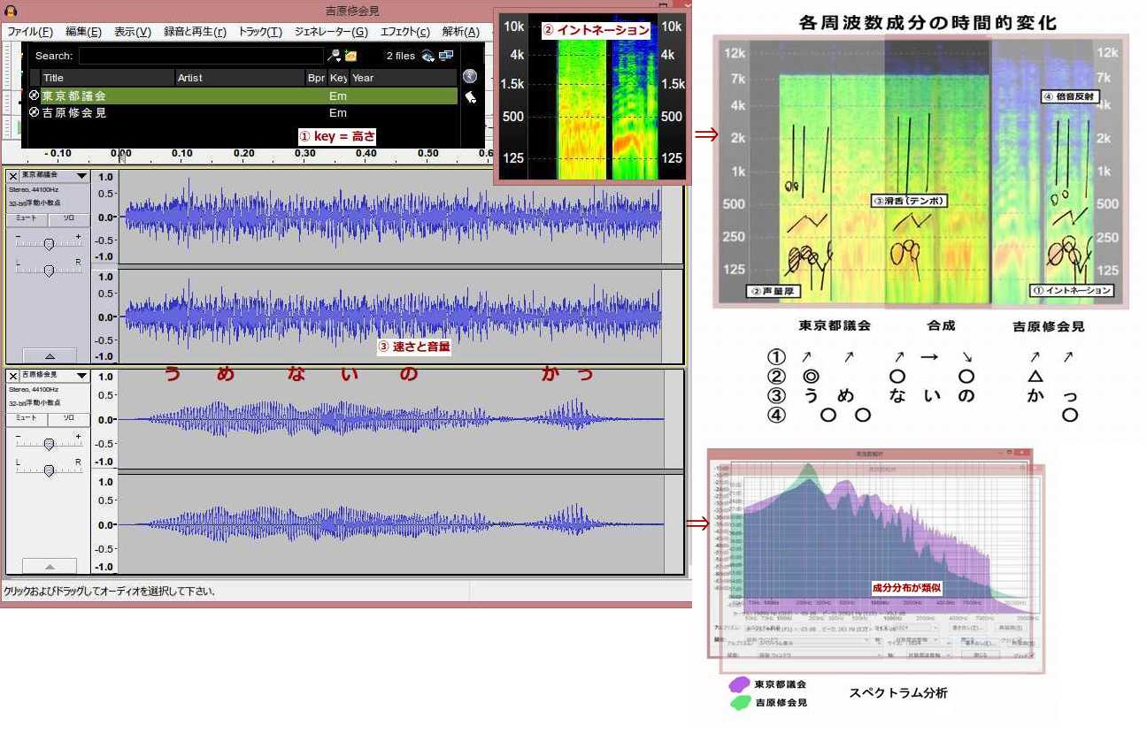Click the "Stereo, 44100Hz" info of 吉原修会見 track
1147x733 pixels.
[x=32, y=389]
